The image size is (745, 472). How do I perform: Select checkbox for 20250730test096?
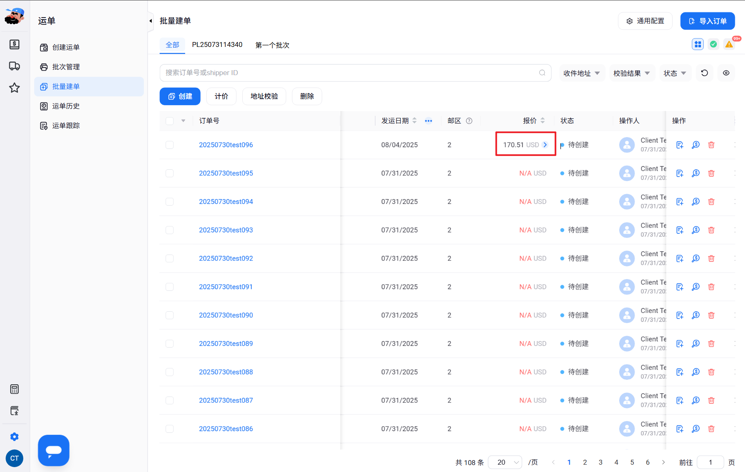click(x=170, y=145)
